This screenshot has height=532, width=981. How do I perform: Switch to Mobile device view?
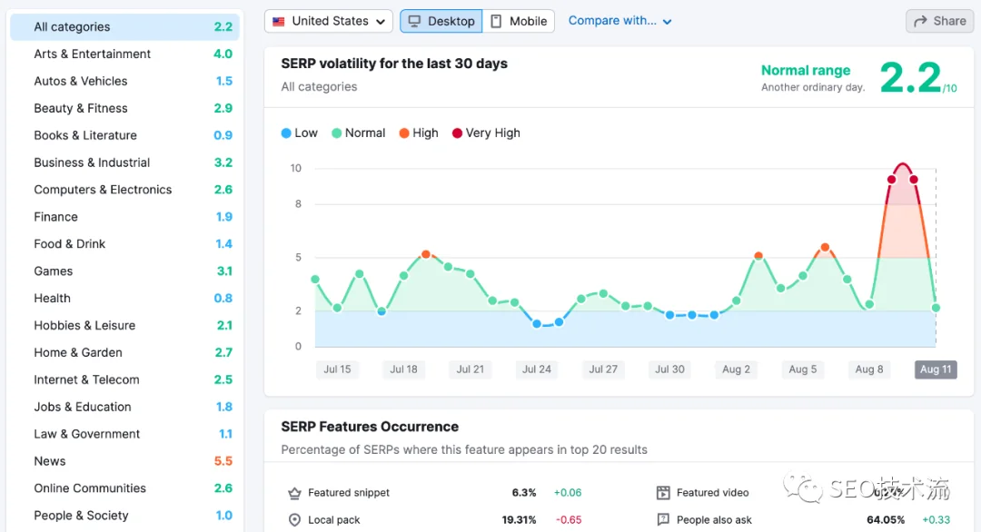pos(519,21)
